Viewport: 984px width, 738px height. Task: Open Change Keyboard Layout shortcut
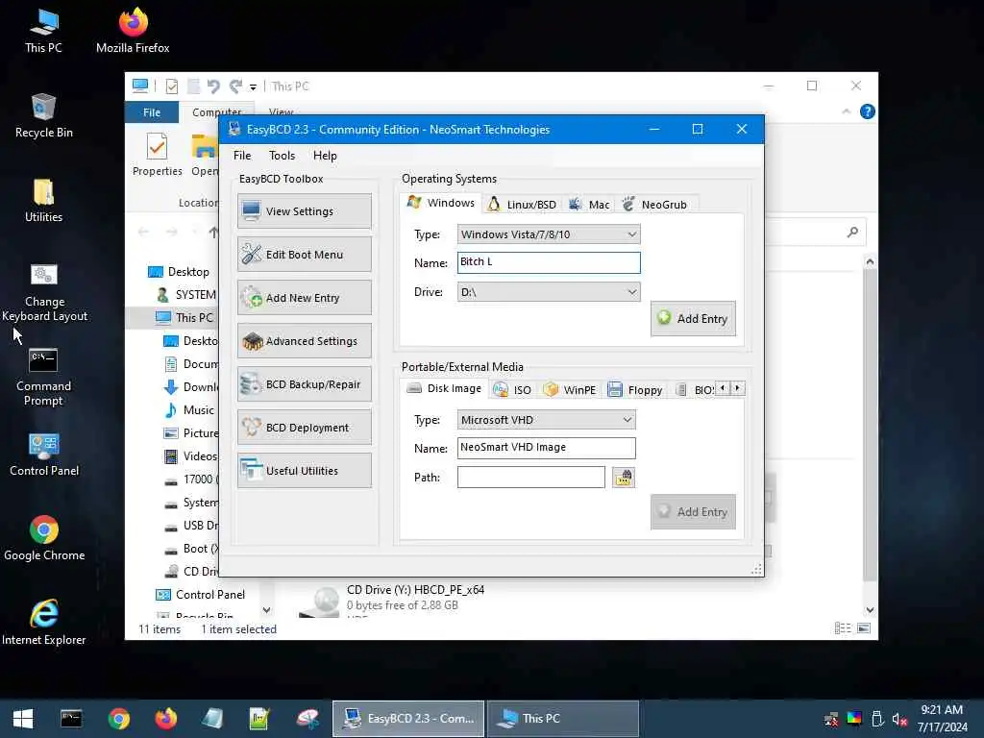[44, 291]
